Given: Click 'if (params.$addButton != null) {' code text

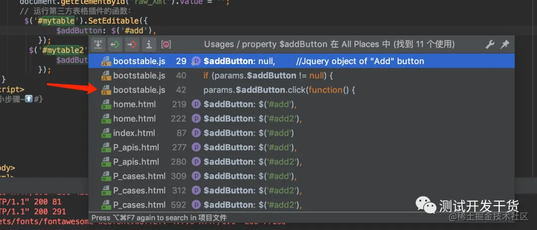Looking at the screenshot, I should (x=268, y=76).
